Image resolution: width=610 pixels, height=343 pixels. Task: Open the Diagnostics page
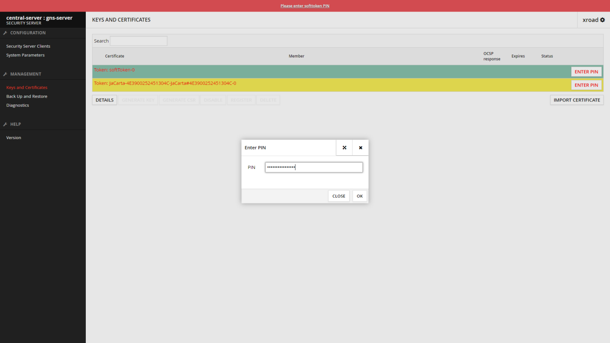point(18,105)
